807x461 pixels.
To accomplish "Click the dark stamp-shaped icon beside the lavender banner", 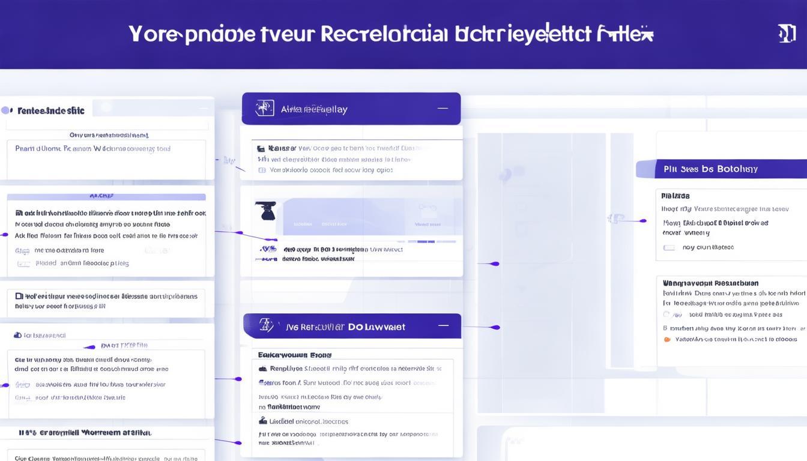I will (265, 211).
